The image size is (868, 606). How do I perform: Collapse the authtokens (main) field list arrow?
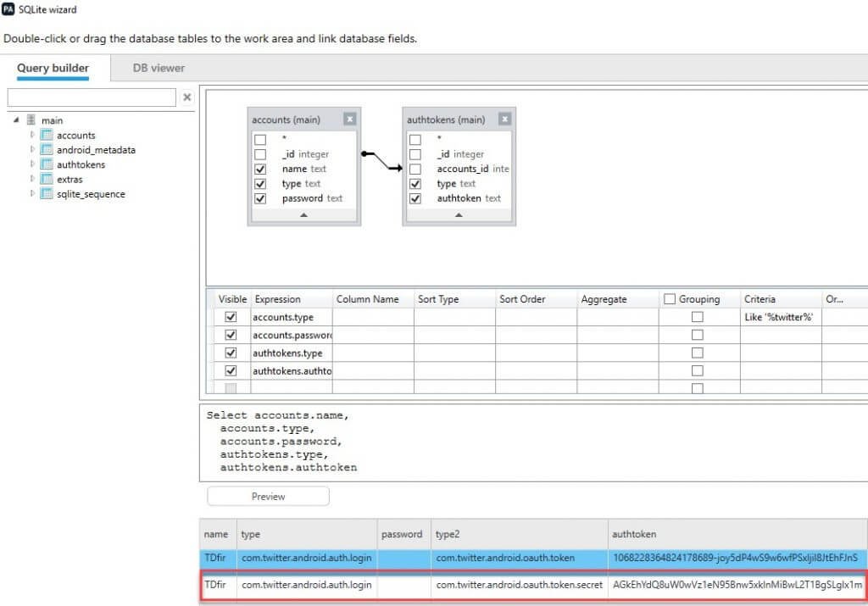point(459,214)
